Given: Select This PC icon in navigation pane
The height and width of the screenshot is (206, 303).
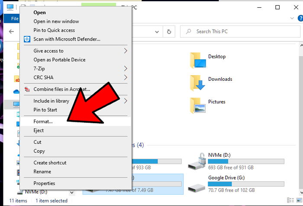Looking at the screenshot, I should click(x=16, y=105).
